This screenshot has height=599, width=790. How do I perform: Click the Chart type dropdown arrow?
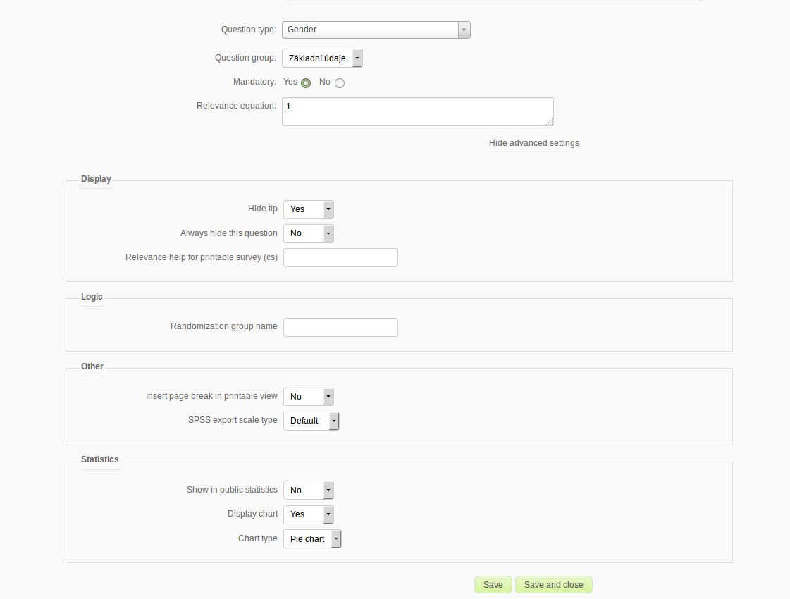click(336, 539)
